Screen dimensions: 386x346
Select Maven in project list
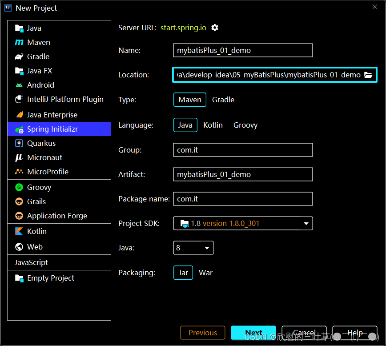coord(39,42)
